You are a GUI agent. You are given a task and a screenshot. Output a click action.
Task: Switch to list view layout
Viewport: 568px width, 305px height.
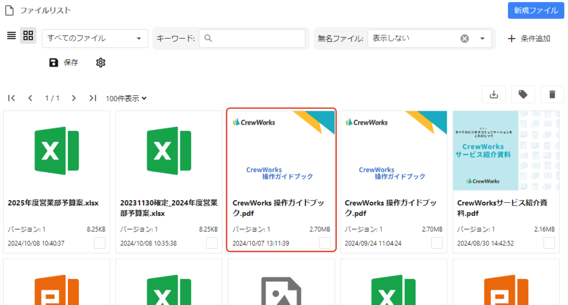click(x=11, y=36)
